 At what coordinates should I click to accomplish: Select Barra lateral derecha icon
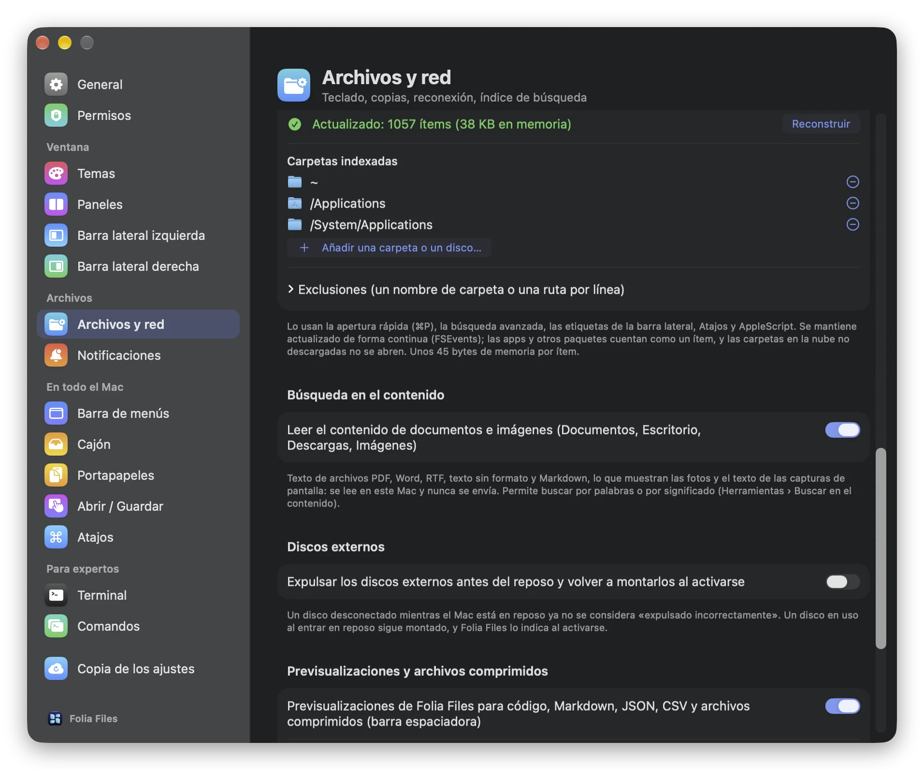(x=56, y=267)
